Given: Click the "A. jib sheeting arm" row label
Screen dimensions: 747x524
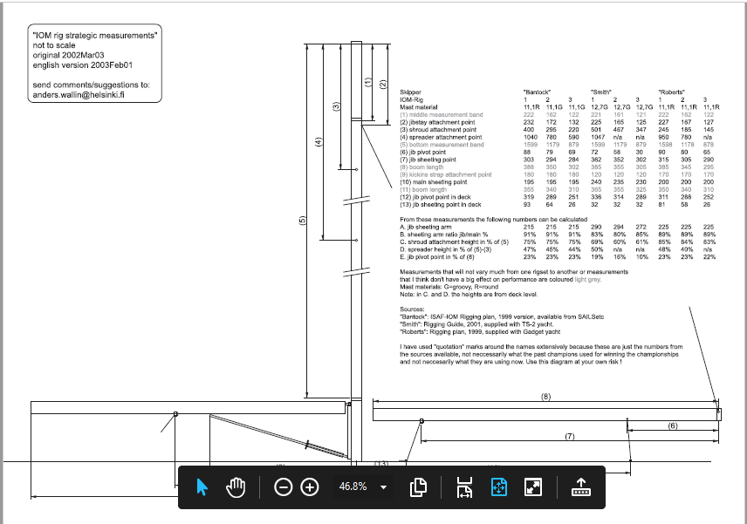Looking at the screenshot, I should (429, 226).
